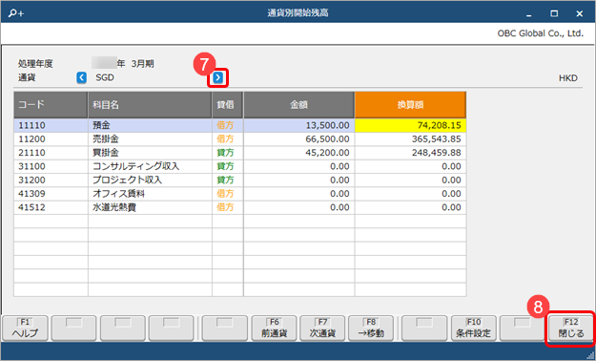
Task: Click converted amount 365,543.85
Action: click(x=410, y=139)
